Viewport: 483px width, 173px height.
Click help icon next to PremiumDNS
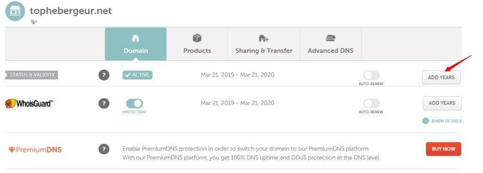[104, 149]
